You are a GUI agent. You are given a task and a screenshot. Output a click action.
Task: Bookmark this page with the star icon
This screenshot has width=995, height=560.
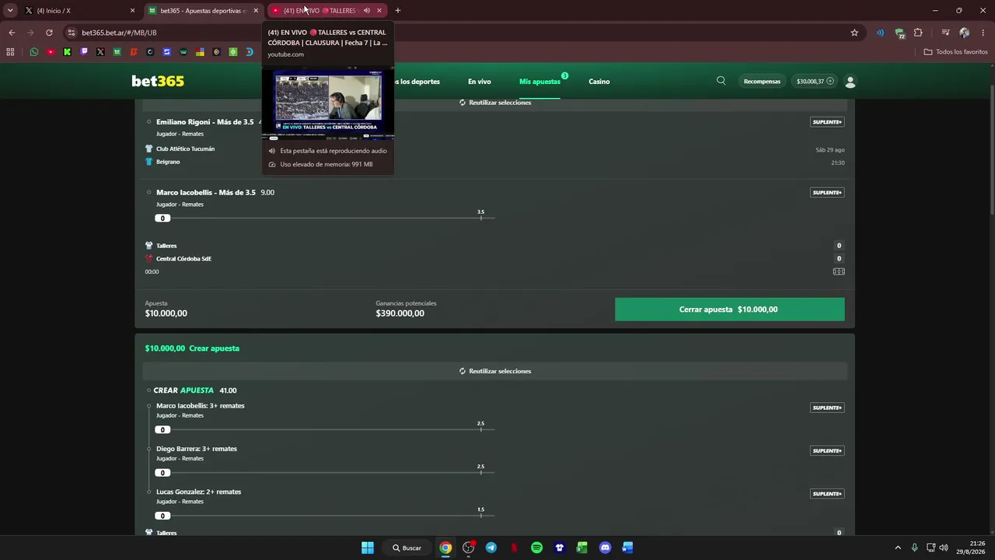coord(854,33)
